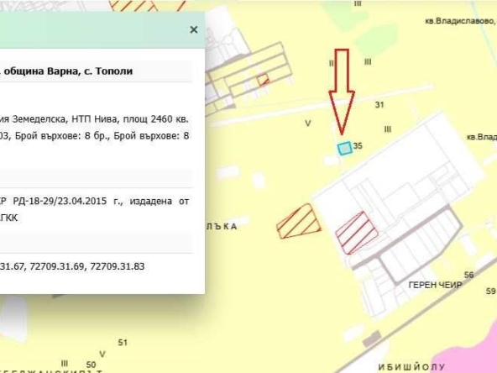Click the orange hatched parcel near ЛЪКА
The width and height of the screenshot is (497, 373).
(298, 222)
